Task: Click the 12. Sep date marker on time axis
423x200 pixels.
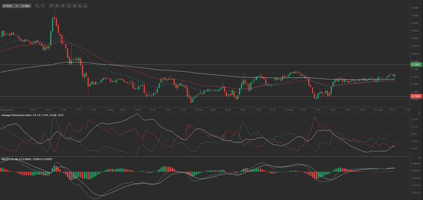Action: [199, 110]
